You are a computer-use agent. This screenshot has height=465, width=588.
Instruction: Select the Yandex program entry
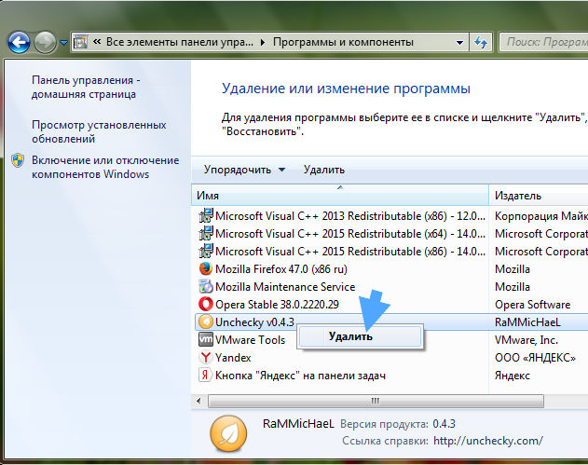click(x=233, y=358)
